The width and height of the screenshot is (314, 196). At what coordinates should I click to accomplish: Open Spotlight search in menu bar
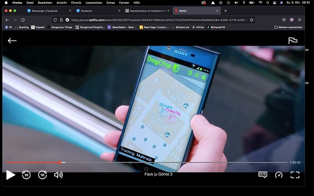point(268,3)
